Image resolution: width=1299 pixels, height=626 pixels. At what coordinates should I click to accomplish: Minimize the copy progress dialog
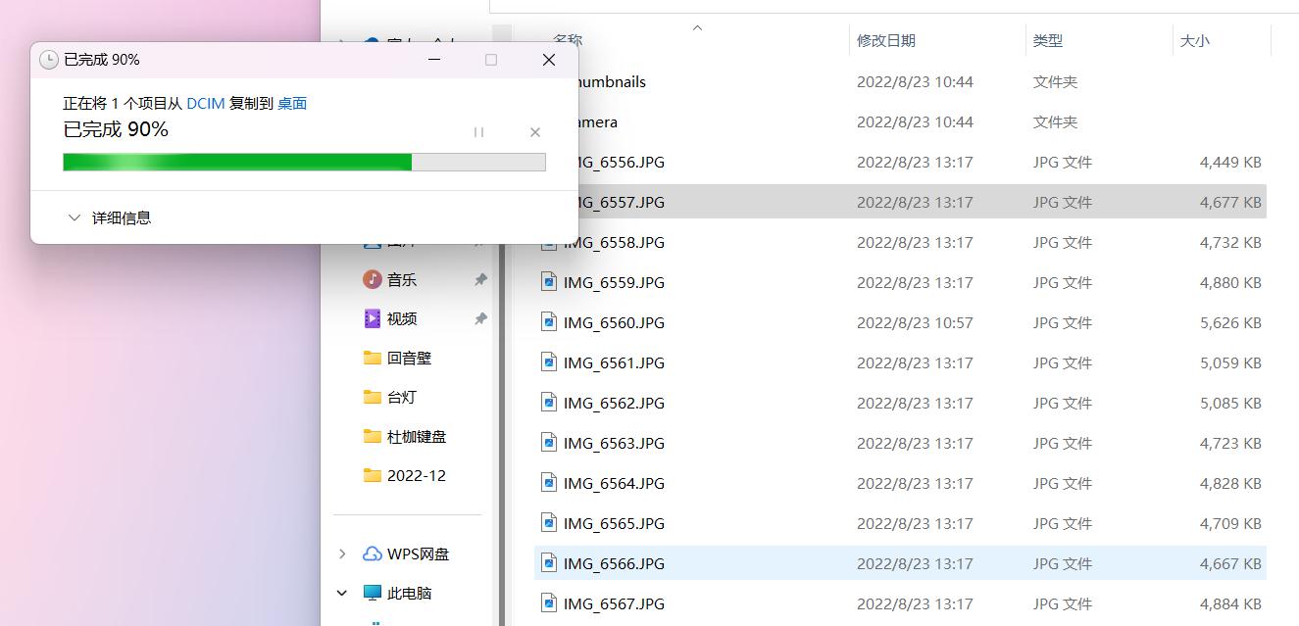pyautogui.click(x=435, y=60)
